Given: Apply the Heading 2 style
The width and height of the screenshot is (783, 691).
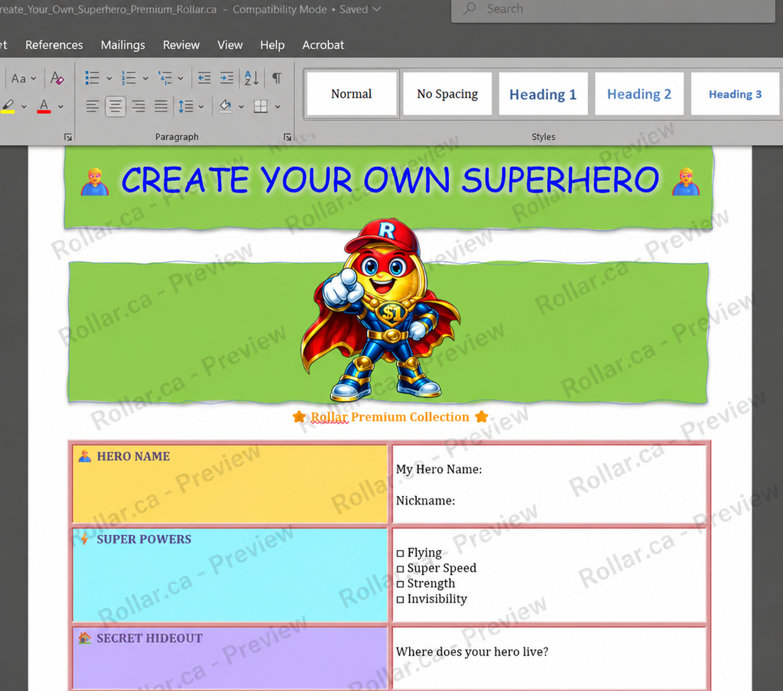Looking at the screenshot, I should coord(639,94).
